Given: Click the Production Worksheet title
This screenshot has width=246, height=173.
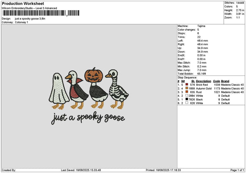Looking at the screenshot, I should [23, 3].
